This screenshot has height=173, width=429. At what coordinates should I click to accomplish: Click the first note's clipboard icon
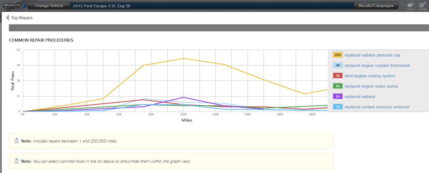pyautogui.click(x=17, y=141)
